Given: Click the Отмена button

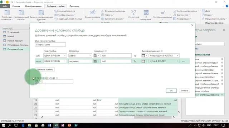Looking at the screenshot, I should coord(184,91).
